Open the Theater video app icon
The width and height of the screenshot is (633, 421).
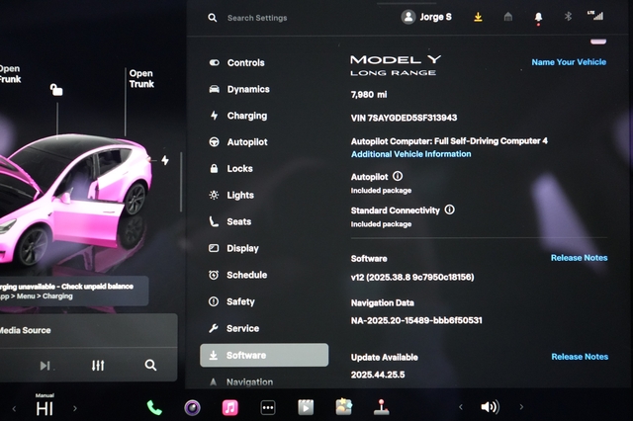(306, 407)
